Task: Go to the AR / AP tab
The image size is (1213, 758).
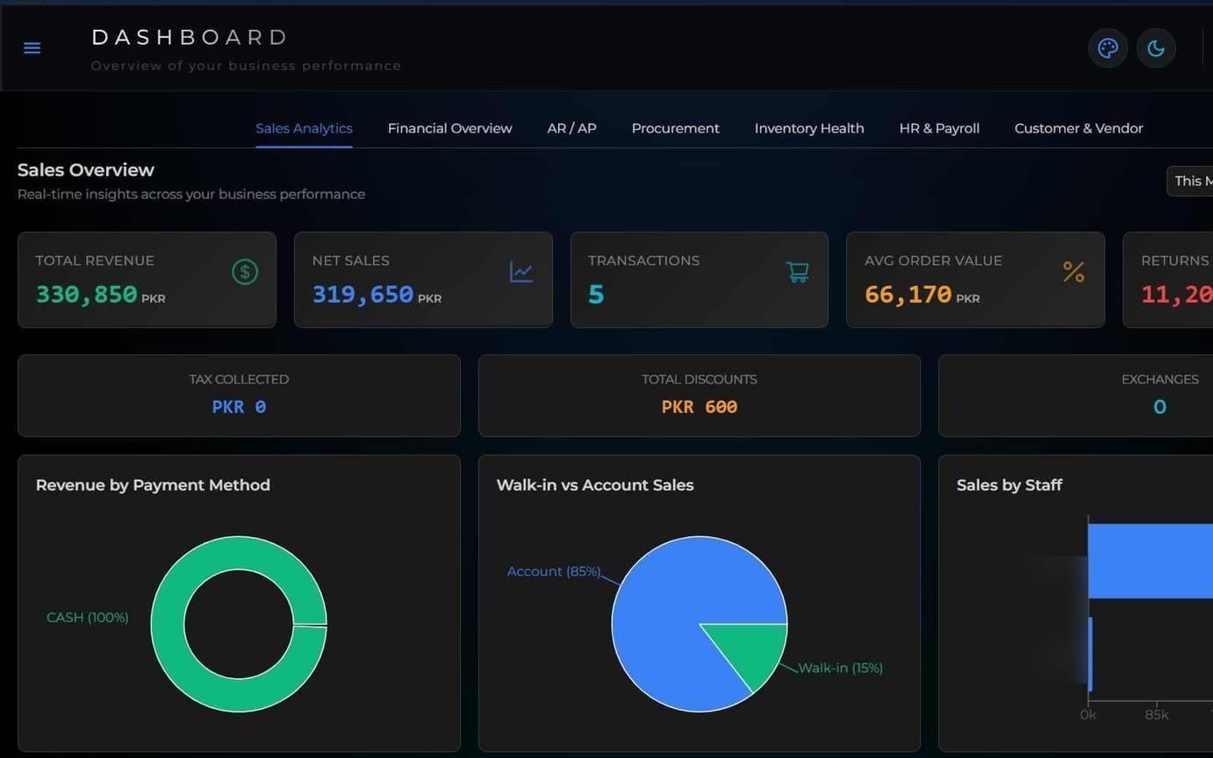Action: [x=571, y=128]
